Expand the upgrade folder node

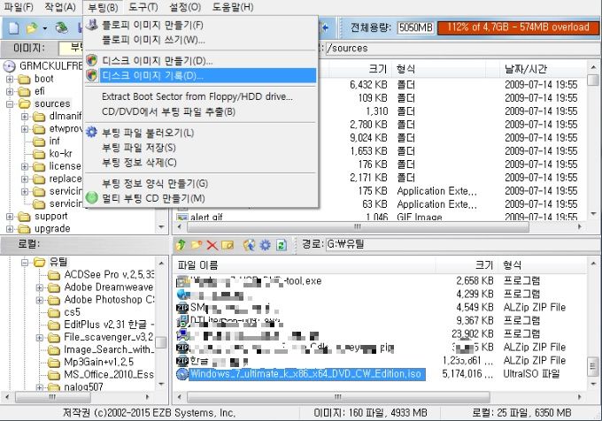tap(10, 229)
